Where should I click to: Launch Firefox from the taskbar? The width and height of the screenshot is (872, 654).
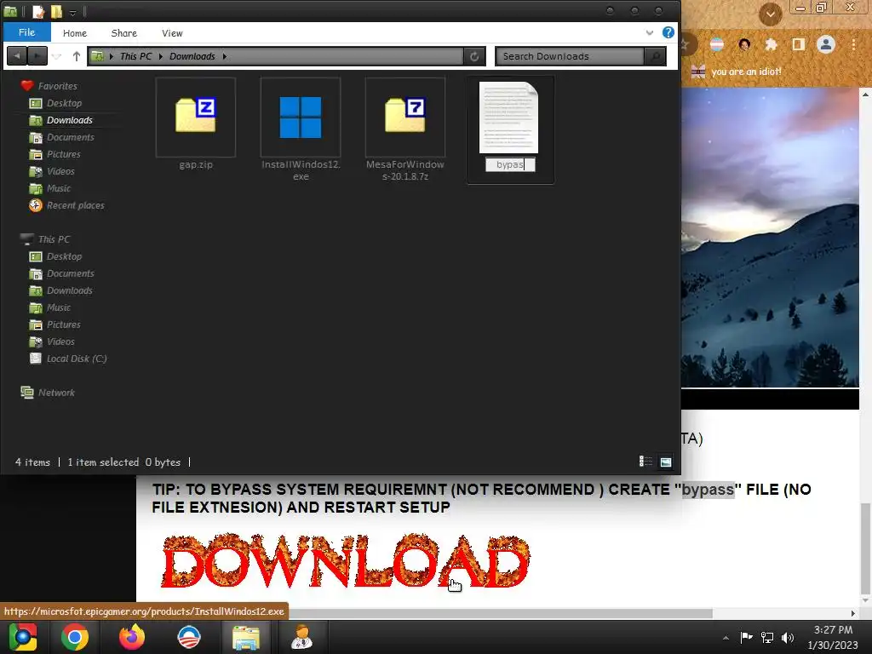[132, 637]
